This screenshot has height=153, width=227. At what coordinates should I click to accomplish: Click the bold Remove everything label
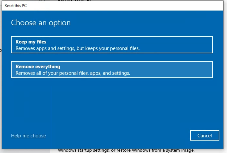pos(38,66)
